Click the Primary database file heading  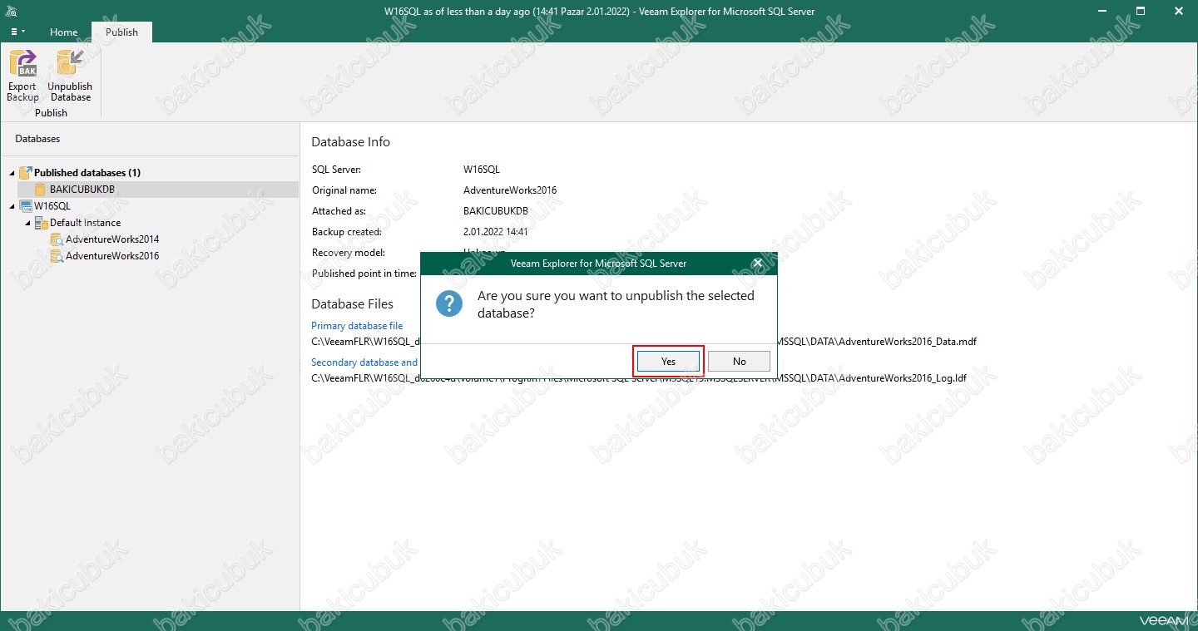[x=357, y=326]
